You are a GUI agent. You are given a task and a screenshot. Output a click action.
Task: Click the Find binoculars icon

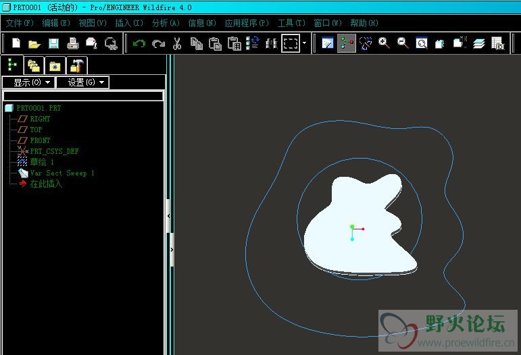[272, 43]
